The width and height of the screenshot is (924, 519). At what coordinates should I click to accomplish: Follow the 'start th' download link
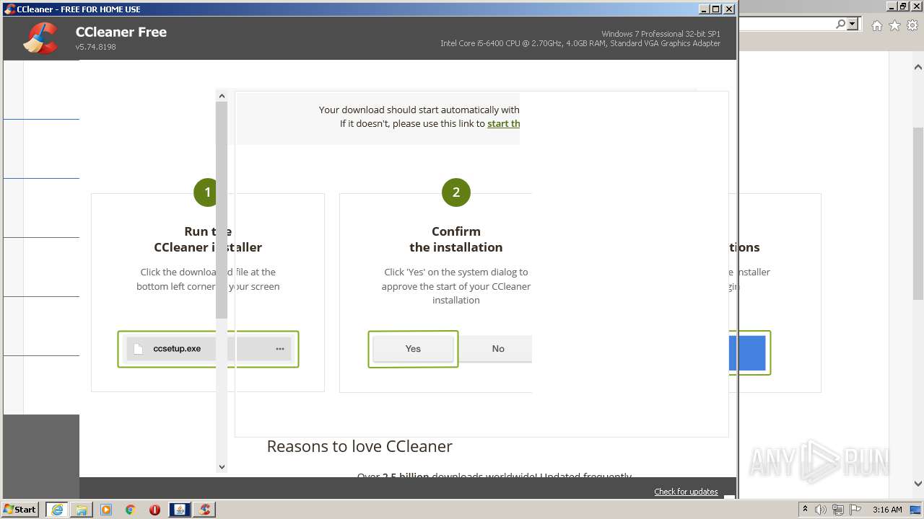pyautogui.click(x=504, y=123)
